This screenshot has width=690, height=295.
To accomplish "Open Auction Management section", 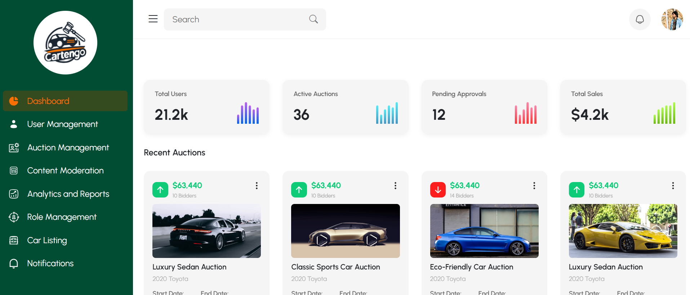I will tap(65, 147).
